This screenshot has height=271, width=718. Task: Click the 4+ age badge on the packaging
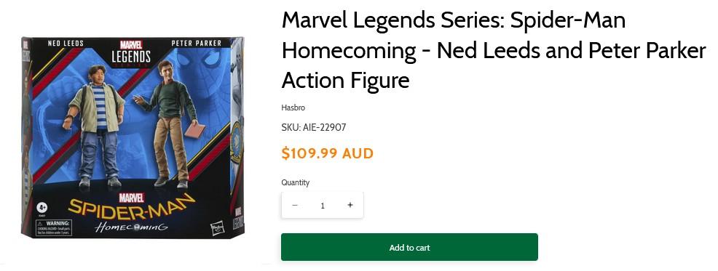coord(42,208)
